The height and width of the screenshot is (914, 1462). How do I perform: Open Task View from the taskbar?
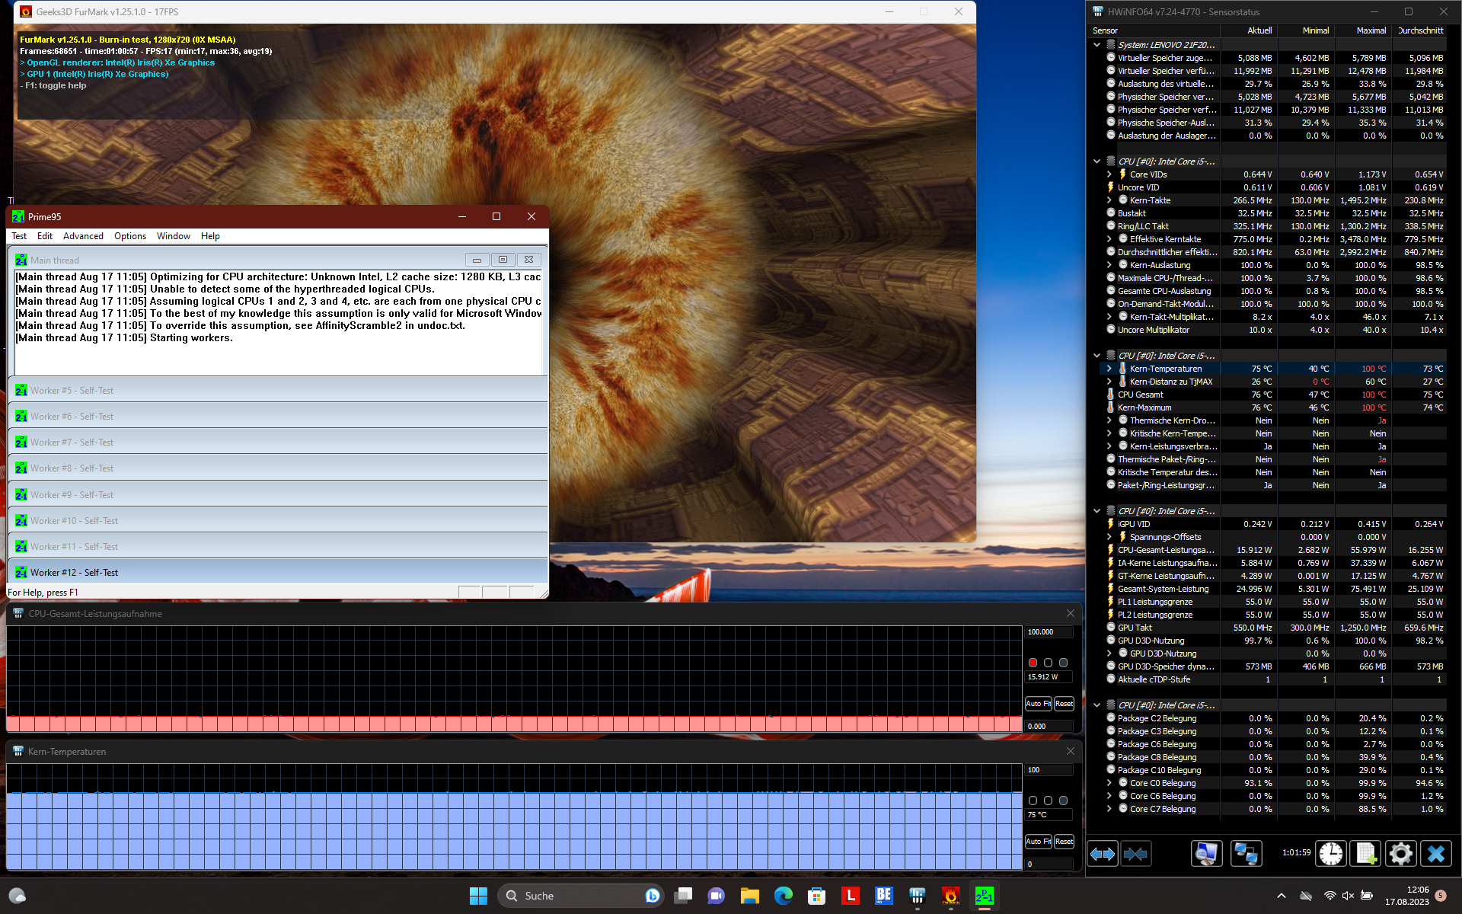(x=683, y=896)
